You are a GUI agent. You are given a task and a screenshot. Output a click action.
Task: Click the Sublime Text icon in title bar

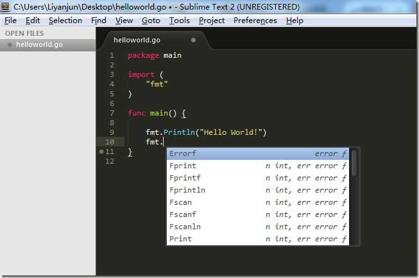click(x=5, y=6)
